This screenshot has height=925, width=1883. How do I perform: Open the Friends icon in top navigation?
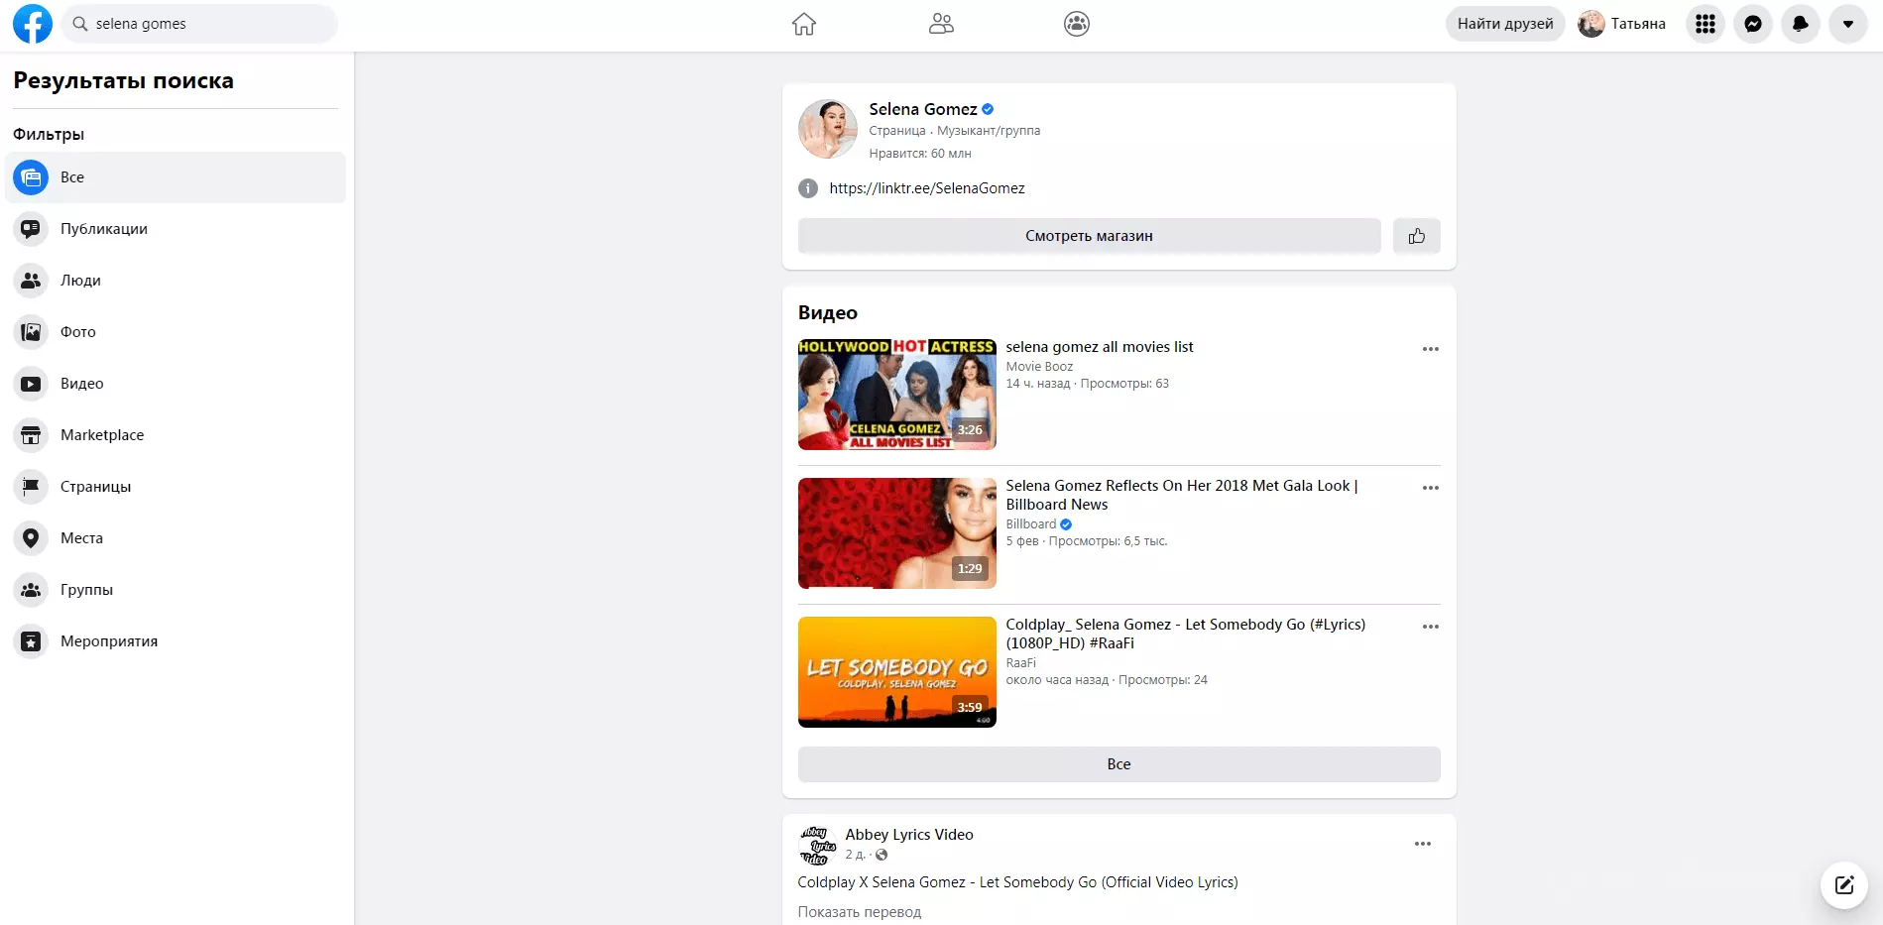click(x=941, y=24)
